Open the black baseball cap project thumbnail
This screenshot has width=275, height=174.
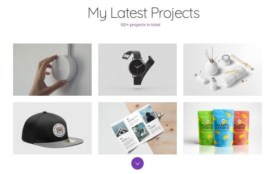(x=52, y=128)
